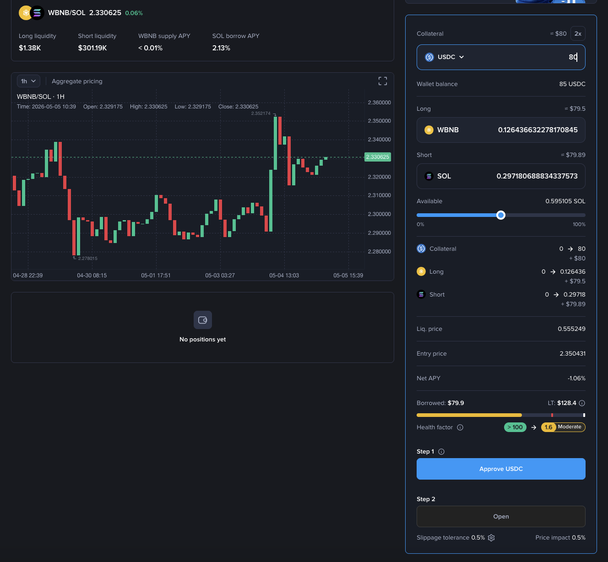The height and width of the screenshot is (562, 608).
Task: Click the 100% end of the amount slider
Action: [579, 224]
